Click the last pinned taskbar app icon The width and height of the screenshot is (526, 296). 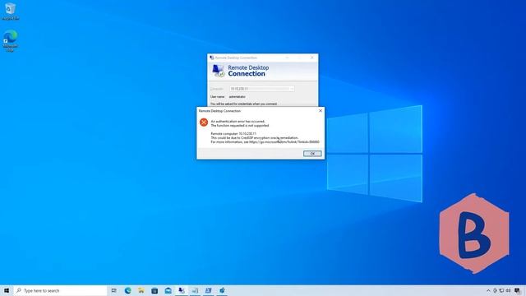[x=222, y=290]
